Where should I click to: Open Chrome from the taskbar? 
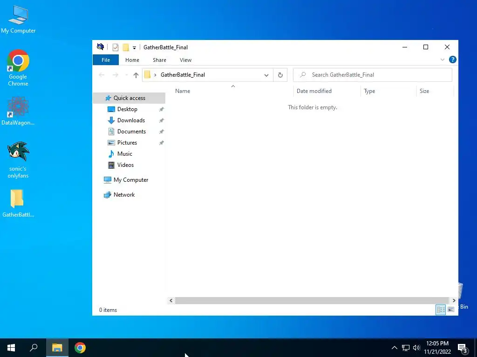click(80, 348)
